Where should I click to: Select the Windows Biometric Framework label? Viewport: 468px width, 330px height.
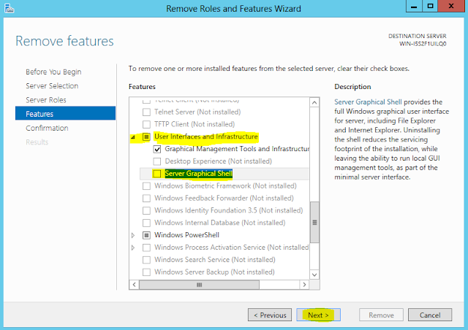coord(225,186)
